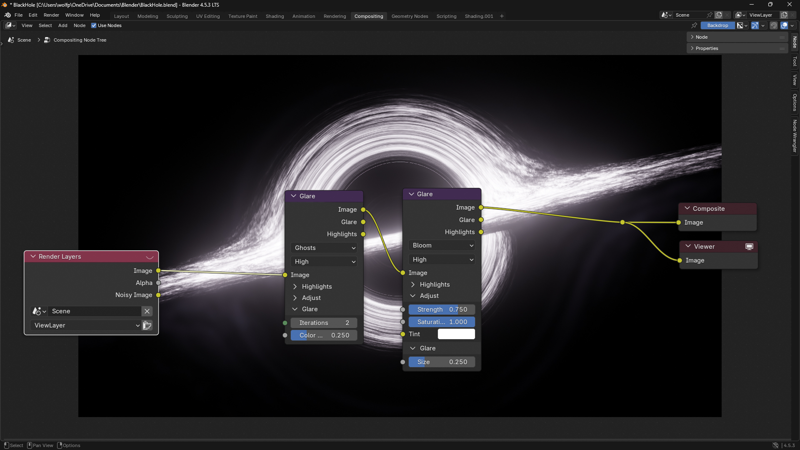This screenshot has width=800, height=450.
Task: Expand the Properties sidebar panel
Action: coord(706,48)
